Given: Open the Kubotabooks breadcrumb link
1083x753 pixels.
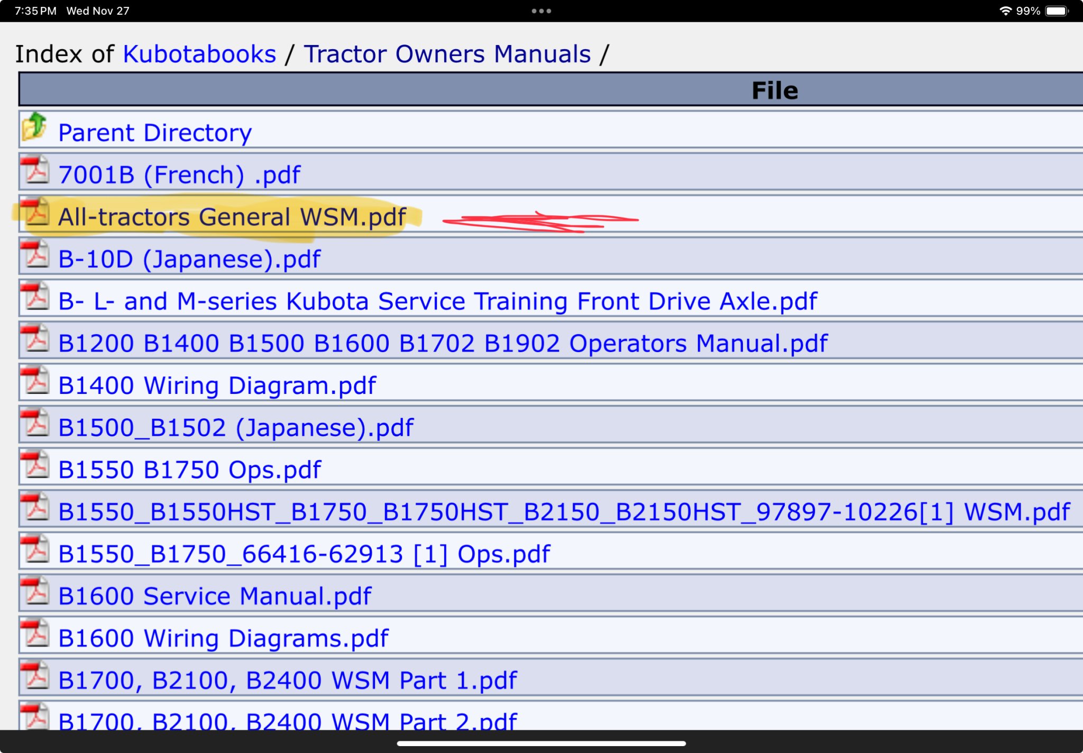Looking at the screenshot, I should (199, 54).
